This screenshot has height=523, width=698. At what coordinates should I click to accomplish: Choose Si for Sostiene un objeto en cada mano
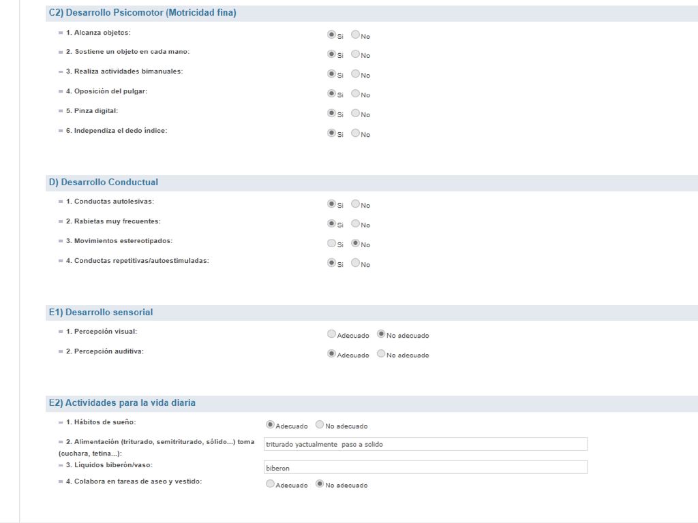(x=331, y=54)
